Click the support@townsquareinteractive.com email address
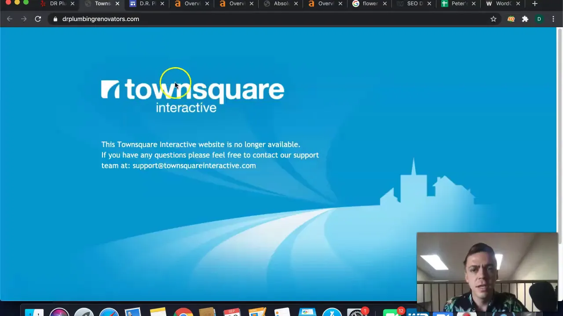Screen dimensions: 563x316 click(x=194, y=165)
